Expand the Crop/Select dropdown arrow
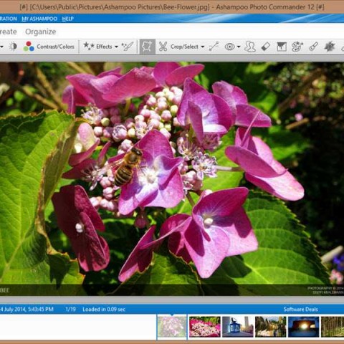Viewport: 344px width, 344px height. point(203,47)
